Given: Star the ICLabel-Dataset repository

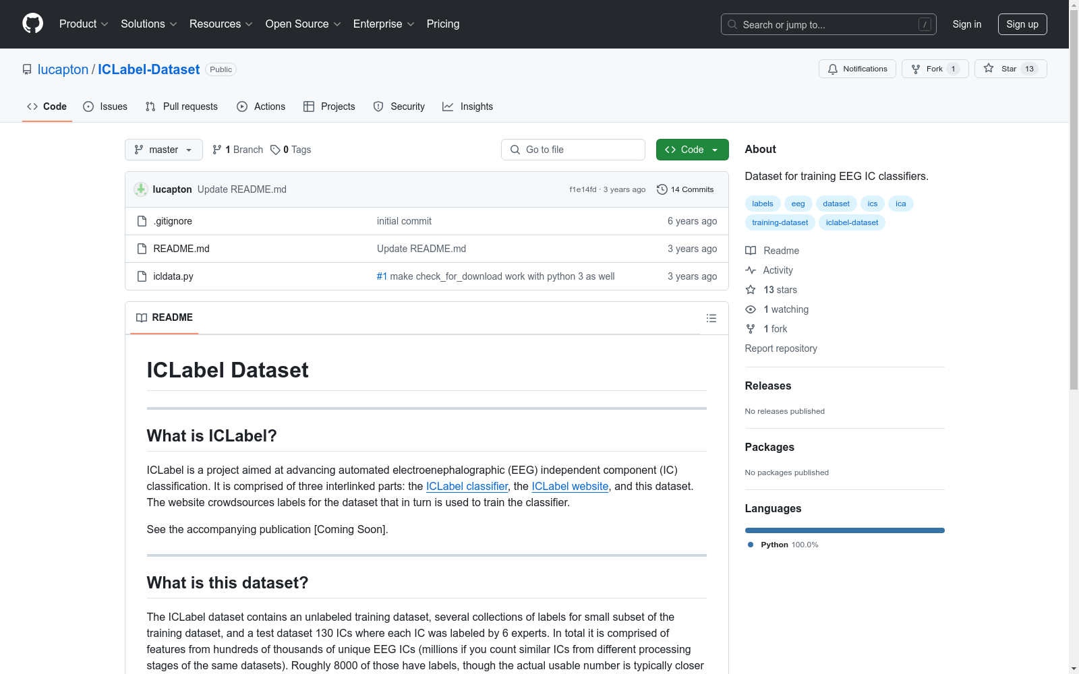Looking at the screenshot, I should click(1010, 69).
